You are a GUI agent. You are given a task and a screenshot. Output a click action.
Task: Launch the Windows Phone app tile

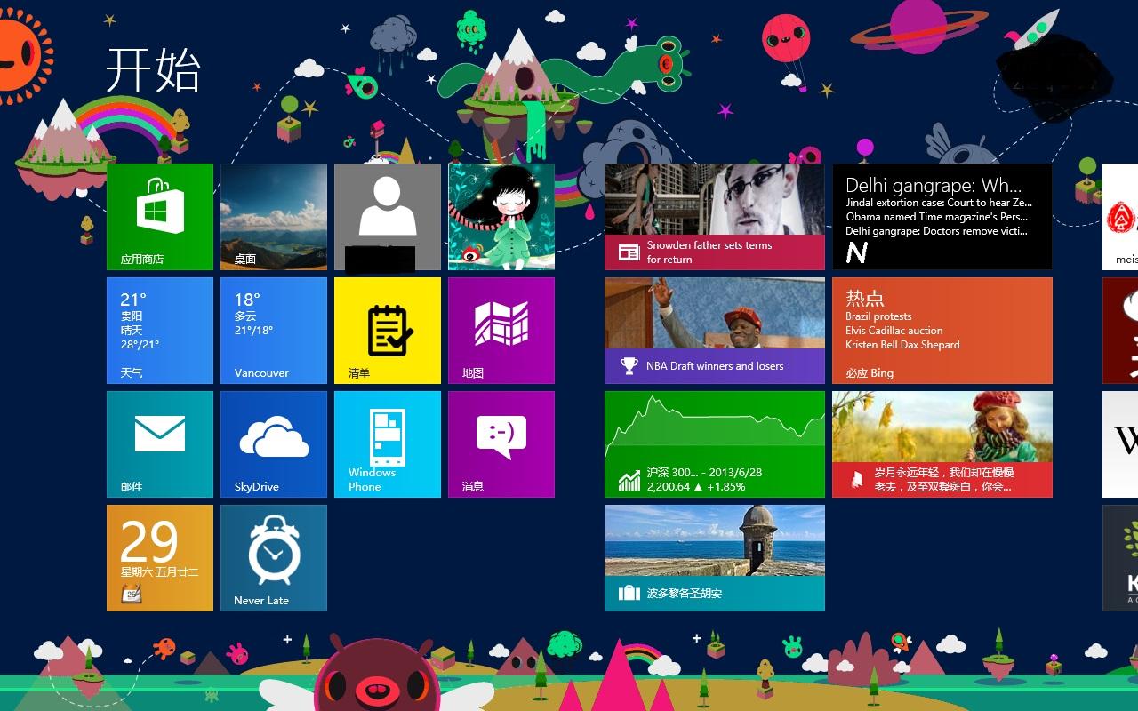[388, 444]
